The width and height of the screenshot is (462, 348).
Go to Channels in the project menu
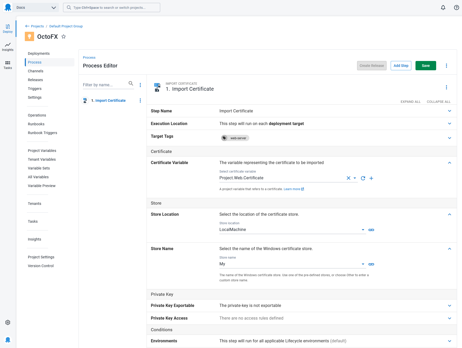pyautogui.click(x=36, y=71)
